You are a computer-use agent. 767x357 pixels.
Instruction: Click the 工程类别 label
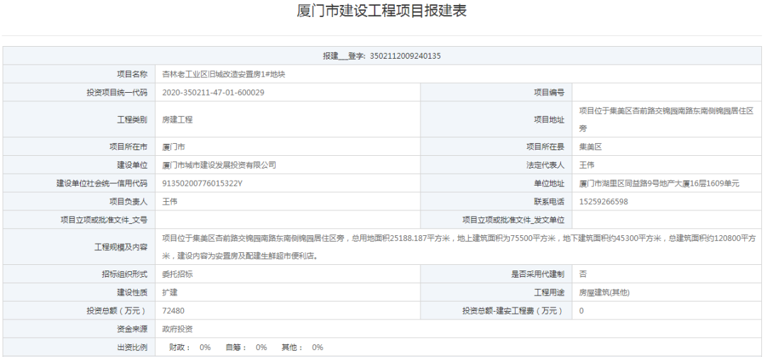131,120
